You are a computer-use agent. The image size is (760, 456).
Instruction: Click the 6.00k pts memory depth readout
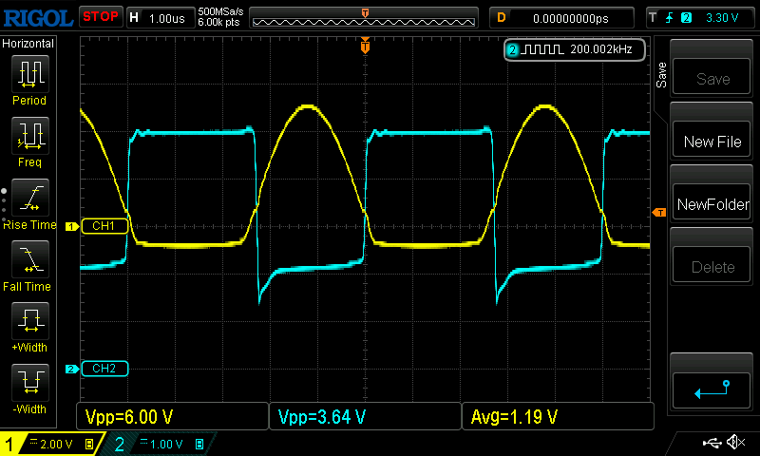218,22
